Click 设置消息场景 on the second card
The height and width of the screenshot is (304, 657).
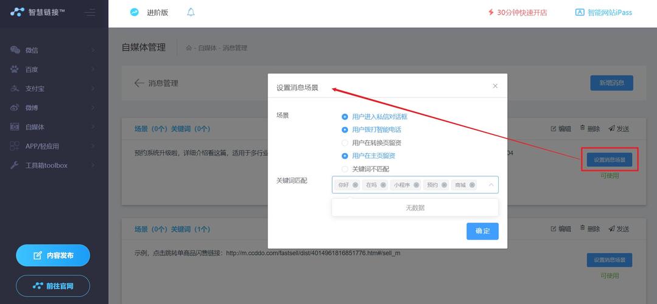(x=609, y=260)
